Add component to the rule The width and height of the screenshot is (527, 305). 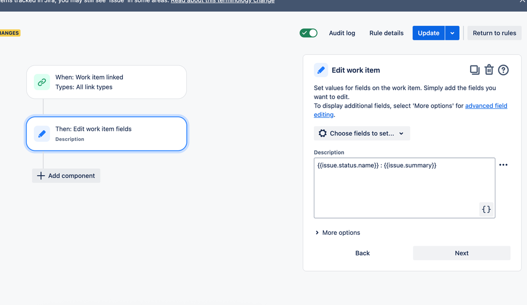coord(66,176)
